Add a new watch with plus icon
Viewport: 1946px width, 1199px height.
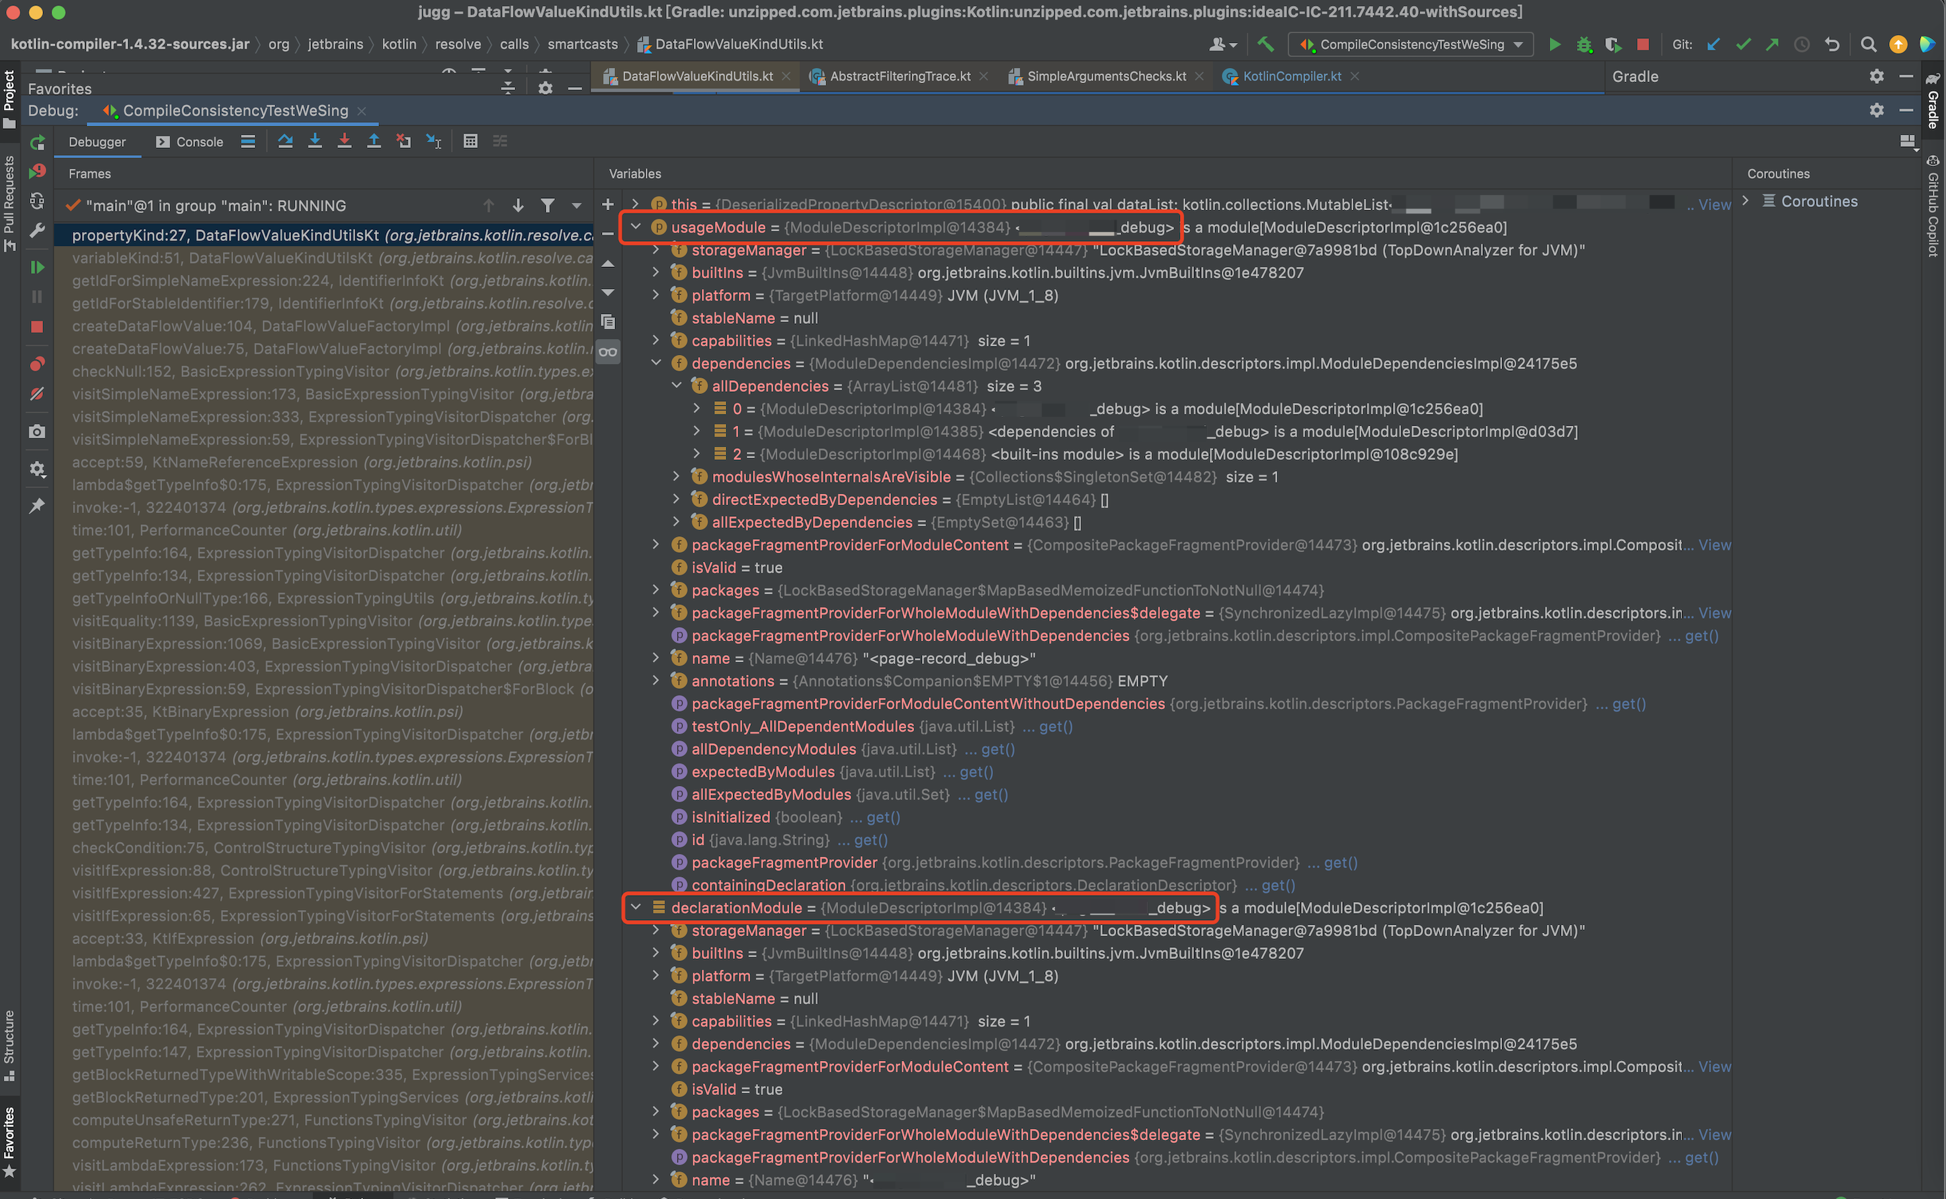point(608,205)
